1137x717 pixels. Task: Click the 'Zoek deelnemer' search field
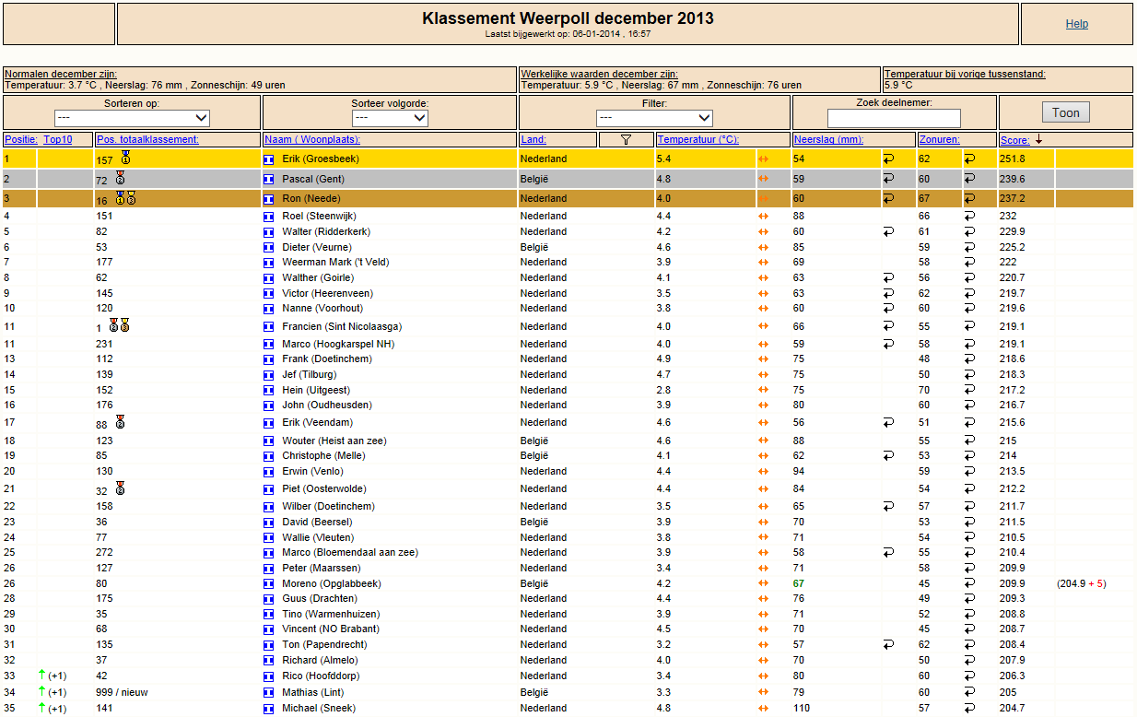(894, 118)
